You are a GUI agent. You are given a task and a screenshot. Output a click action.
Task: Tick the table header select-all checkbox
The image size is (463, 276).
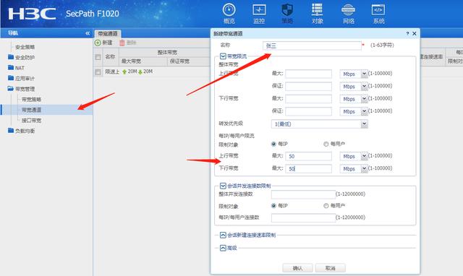pos(98,57)
